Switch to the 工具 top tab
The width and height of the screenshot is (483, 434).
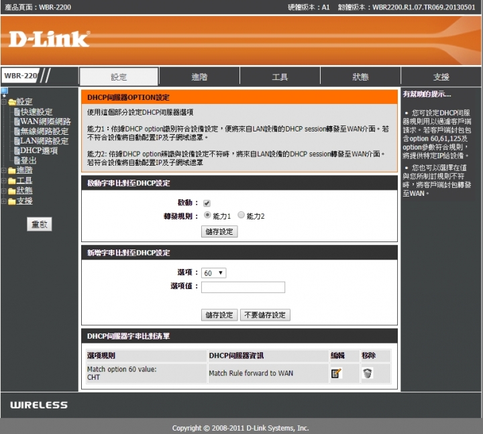pyautogui.click(x=280, y=76)
